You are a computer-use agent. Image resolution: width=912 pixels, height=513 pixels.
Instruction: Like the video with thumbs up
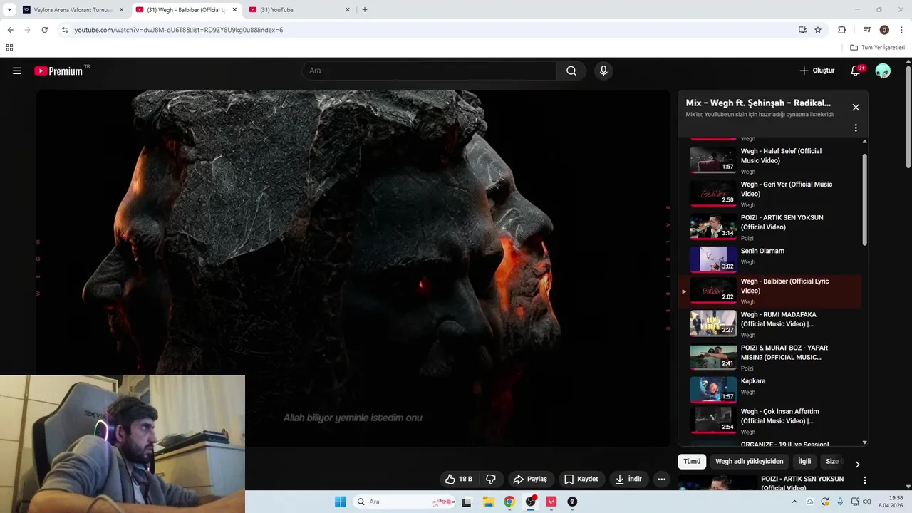(458, 480)
